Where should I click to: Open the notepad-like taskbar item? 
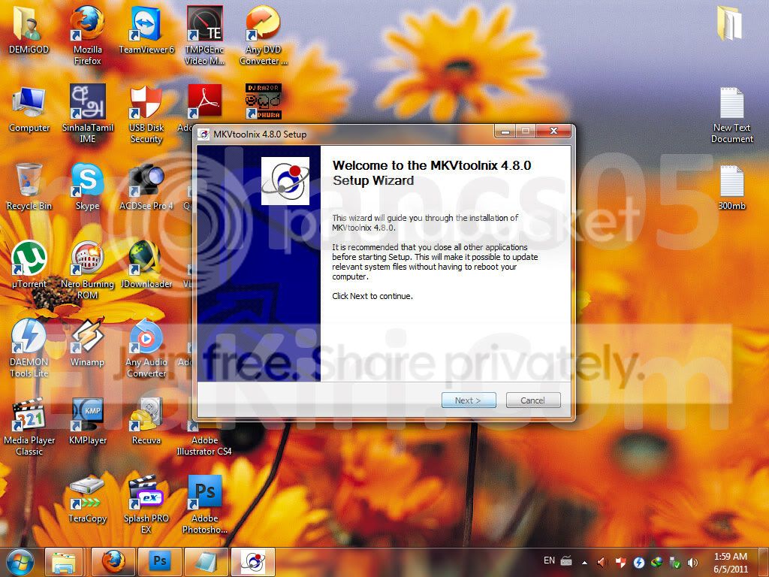click(207, 563)
